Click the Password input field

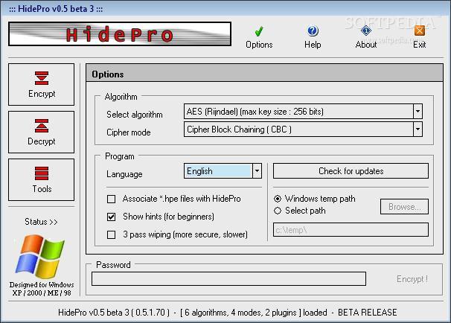pos(228,278)
